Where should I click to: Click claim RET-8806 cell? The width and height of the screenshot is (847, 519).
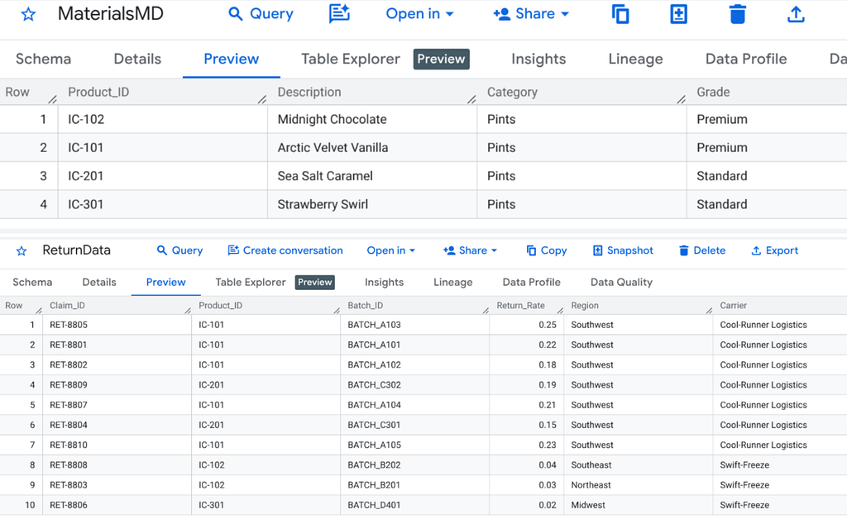[x=117, y=505]
